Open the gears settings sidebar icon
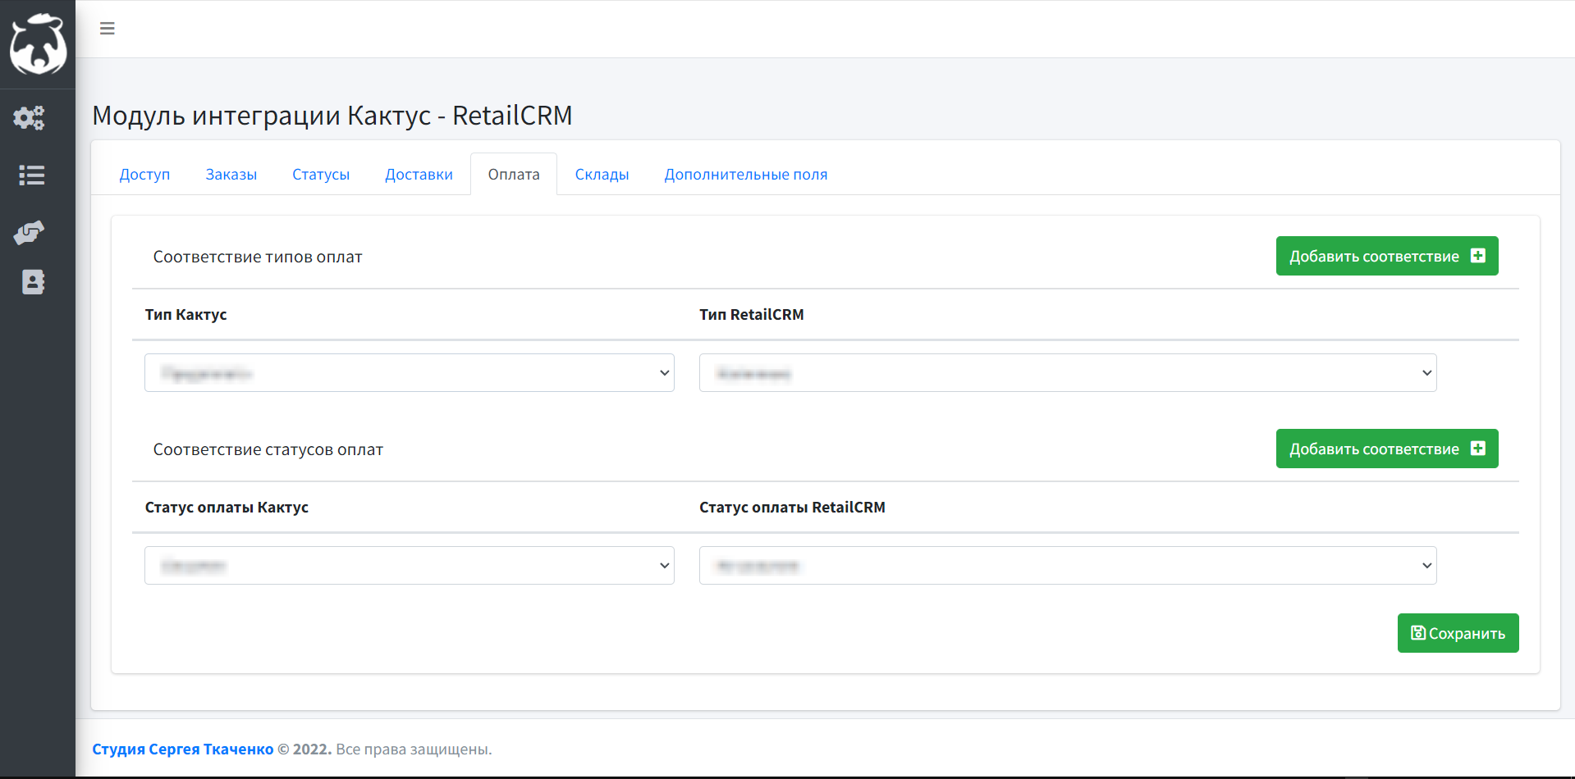 30,118
